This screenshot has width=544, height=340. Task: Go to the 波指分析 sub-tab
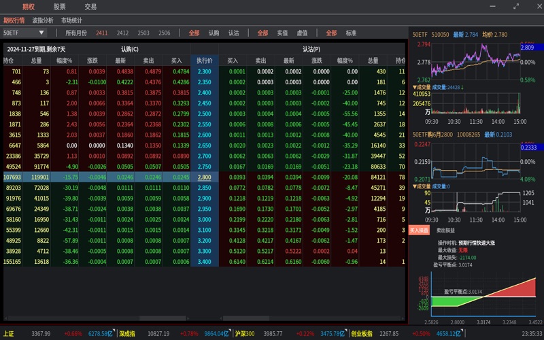pos(43,20)
